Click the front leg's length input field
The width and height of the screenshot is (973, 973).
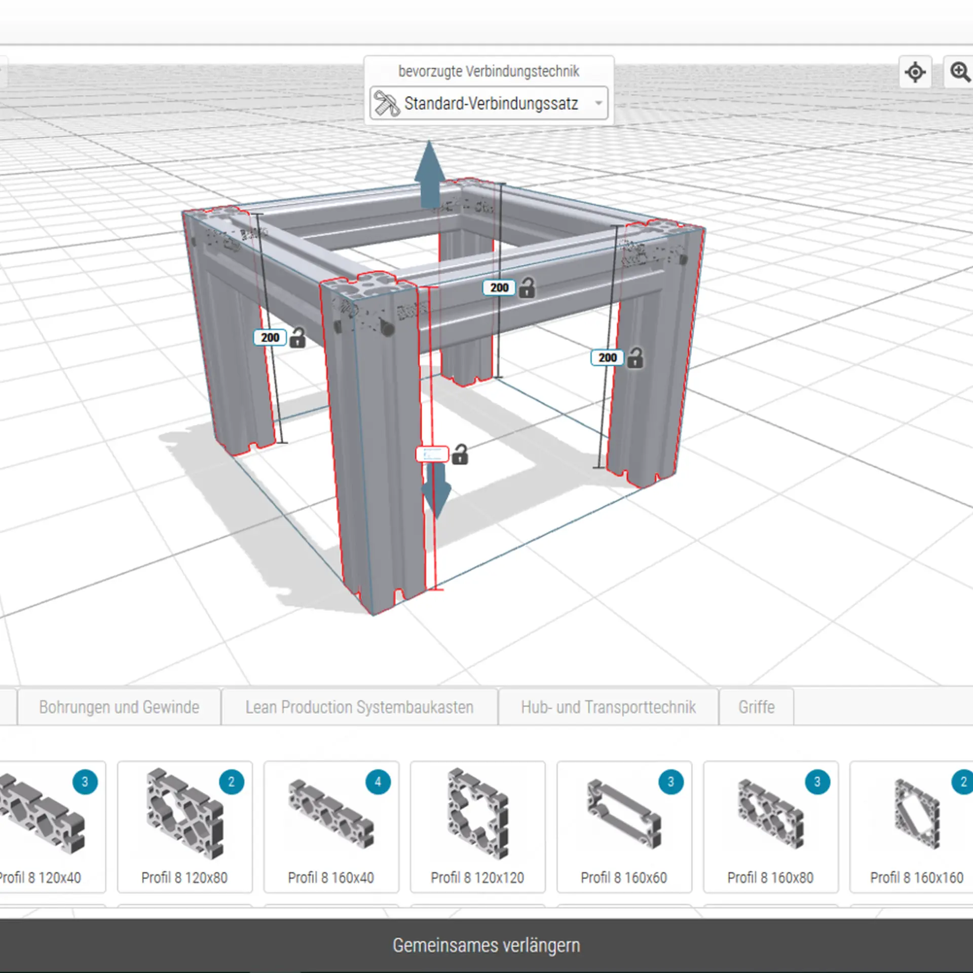pyautogui.click(x=432, y=454)
